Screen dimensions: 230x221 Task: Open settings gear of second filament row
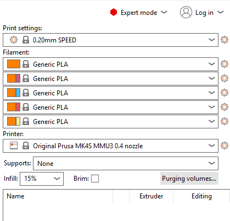pos(225,78)
